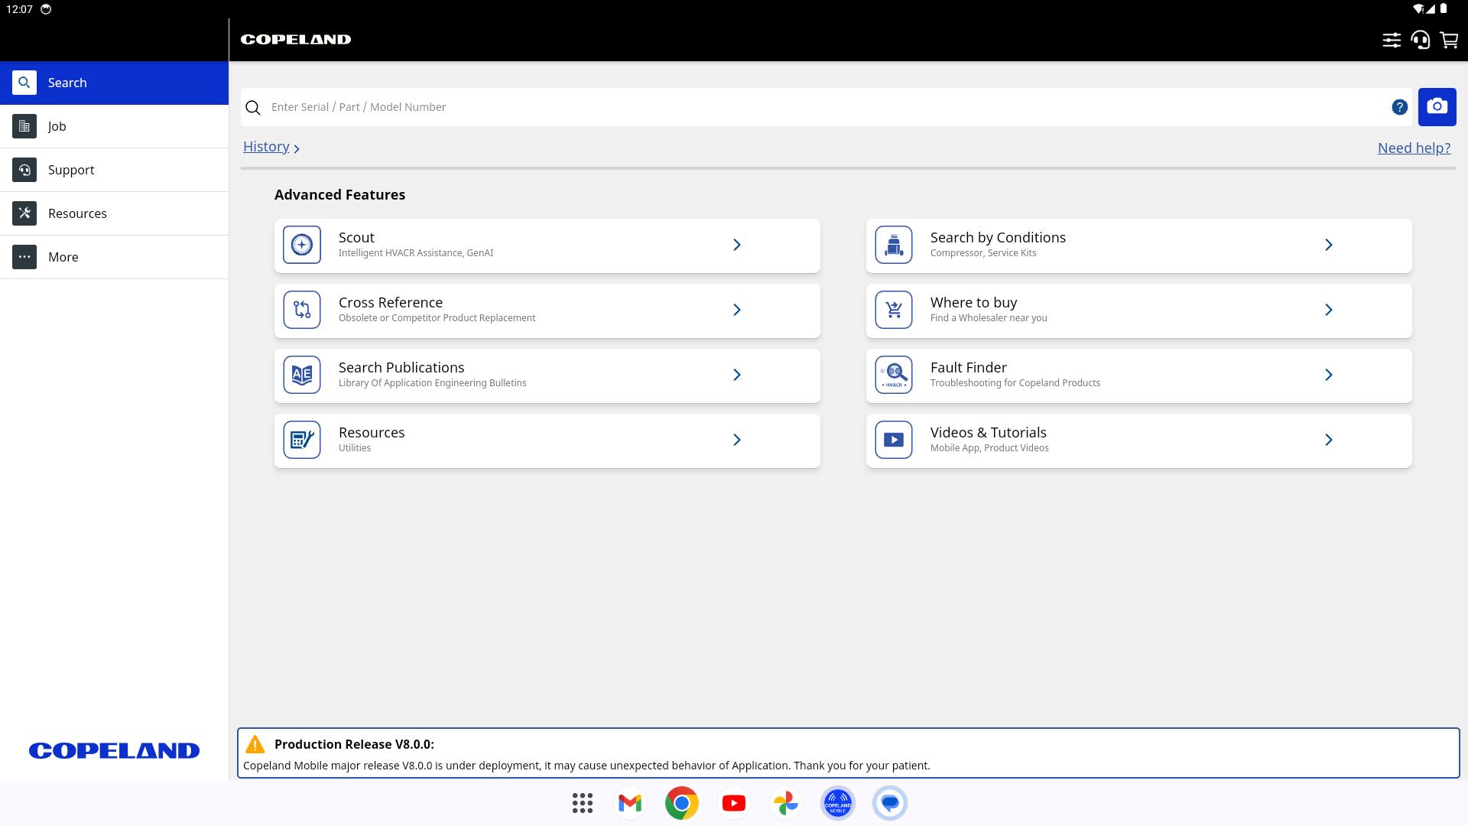
Task: Open the app drawer grid icon
Action: [x=583, y=803]
